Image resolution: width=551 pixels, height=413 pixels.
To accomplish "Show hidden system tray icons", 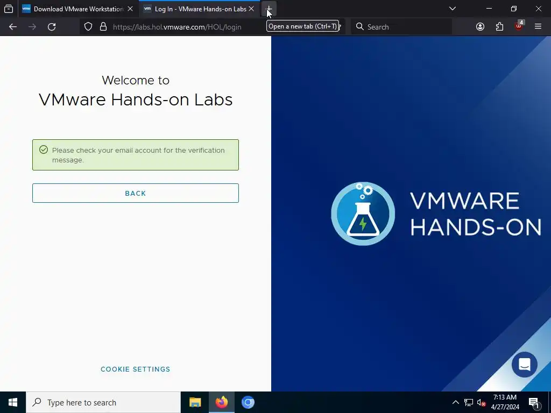I will [x=455, y=402].
